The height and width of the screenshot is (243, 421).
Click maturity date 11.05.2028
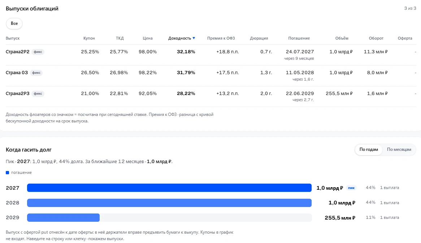tap(300, 72)
